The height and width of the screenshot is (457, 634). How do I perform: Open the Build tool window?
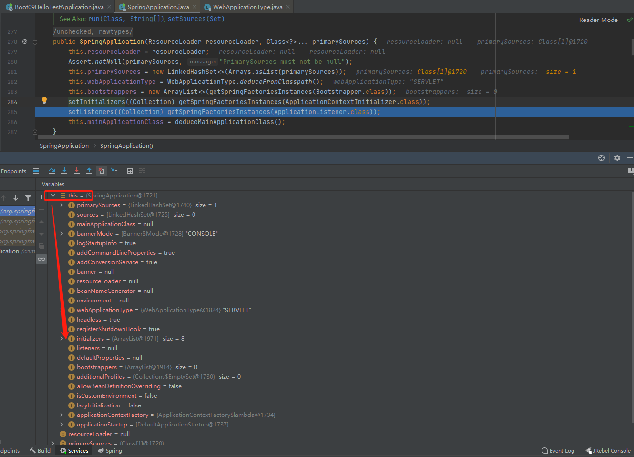click(40, 451)
